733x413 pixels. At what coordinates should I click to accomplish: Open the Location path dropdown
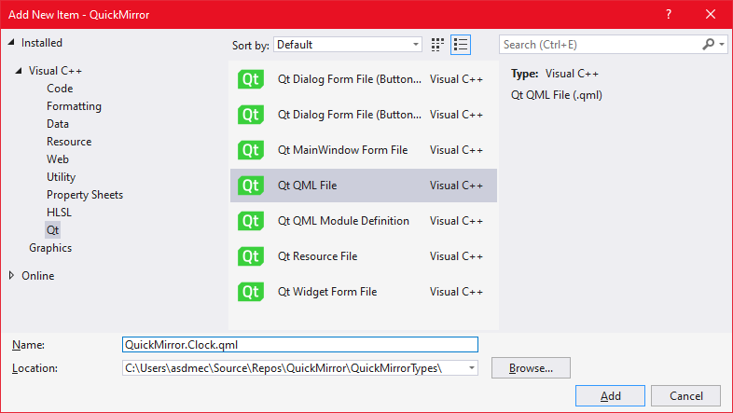pos(471,368)
